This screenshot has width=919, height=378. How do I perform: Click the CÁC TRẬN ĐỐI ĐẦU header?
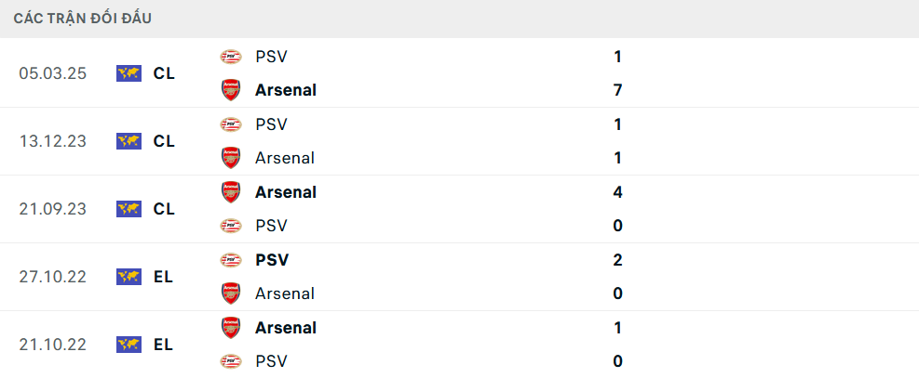83,19
